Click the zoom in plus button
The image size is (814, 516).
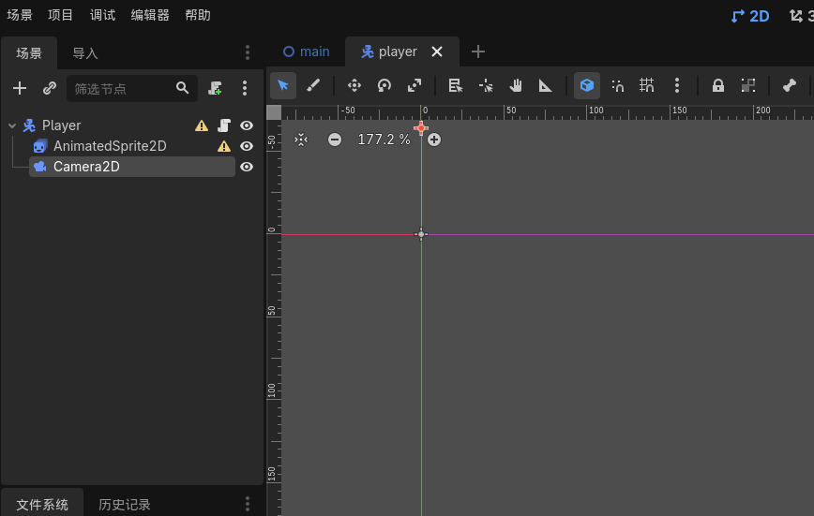(434, 140)
